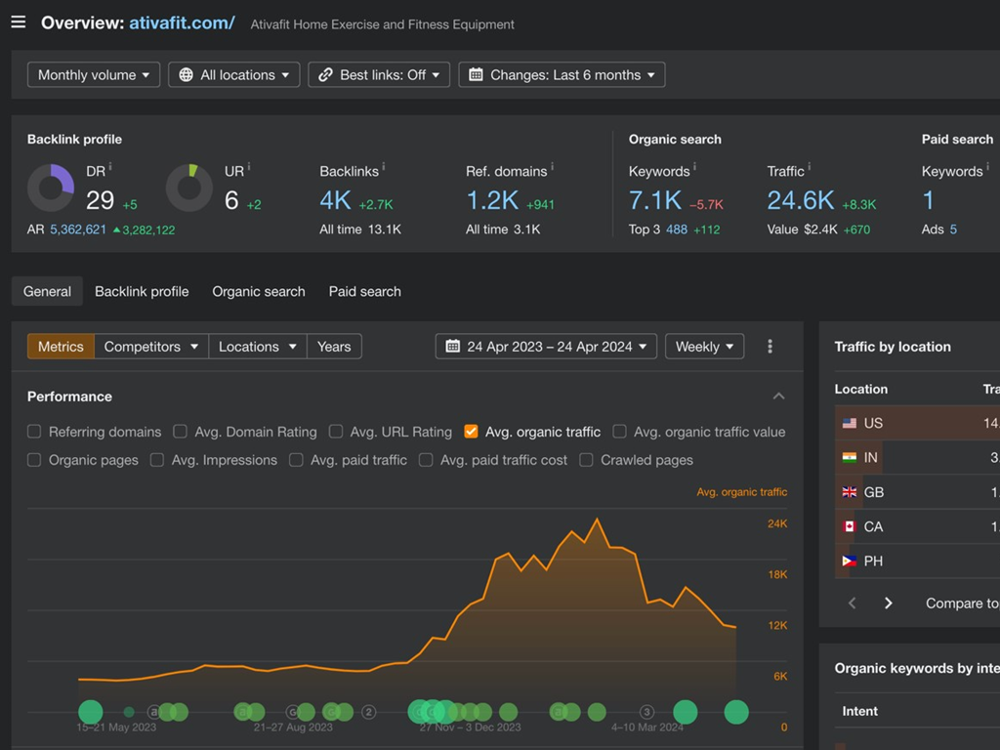Open chart three-dot options menu
The width and height of the screenshot is (1000, 750).
(x=770, y=347)
